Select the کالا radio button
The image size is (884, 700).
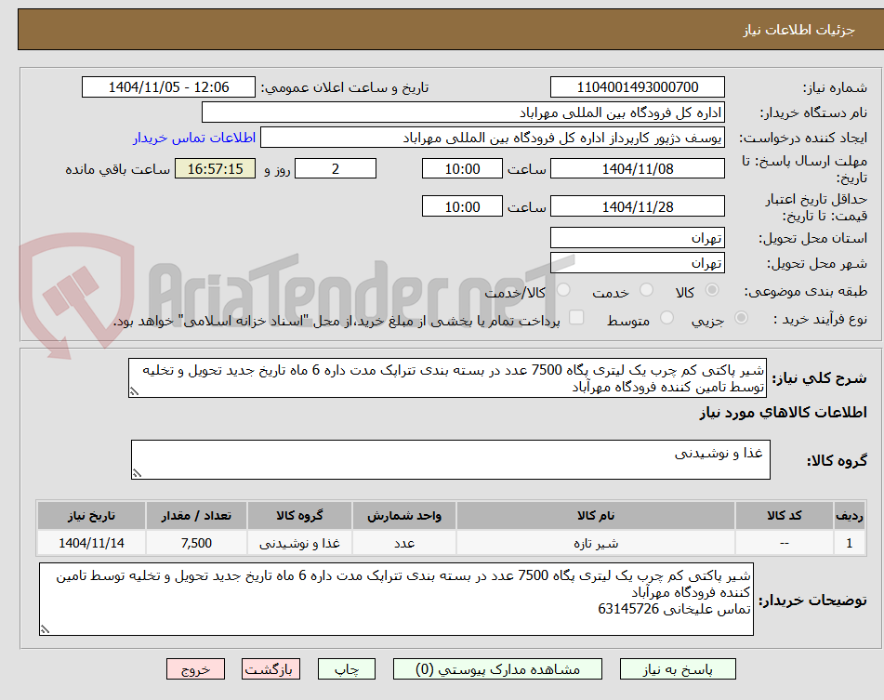point(712,290)
